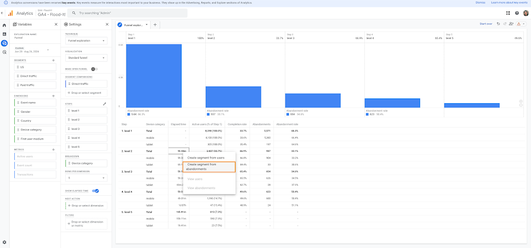The image size is (531, 248).
Task: Click the Step 2 level 2 funnel bar
Action: tap(233, 97)
